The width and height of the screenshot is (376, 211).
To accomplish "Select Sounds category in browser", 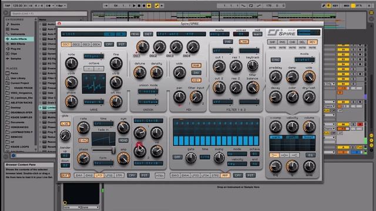I will [x=15, y=24].
